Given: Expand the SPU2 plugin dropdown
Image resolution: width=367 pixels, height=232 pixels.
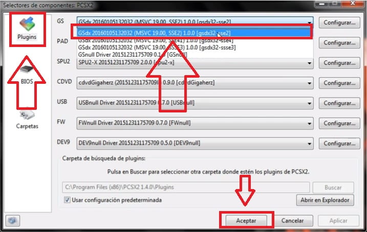Looking at the screenshot, I should 195,63.
